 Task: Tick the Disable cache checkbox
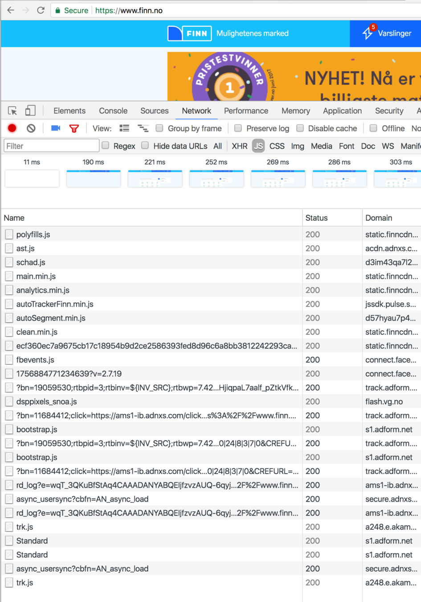tap(300, 128)
